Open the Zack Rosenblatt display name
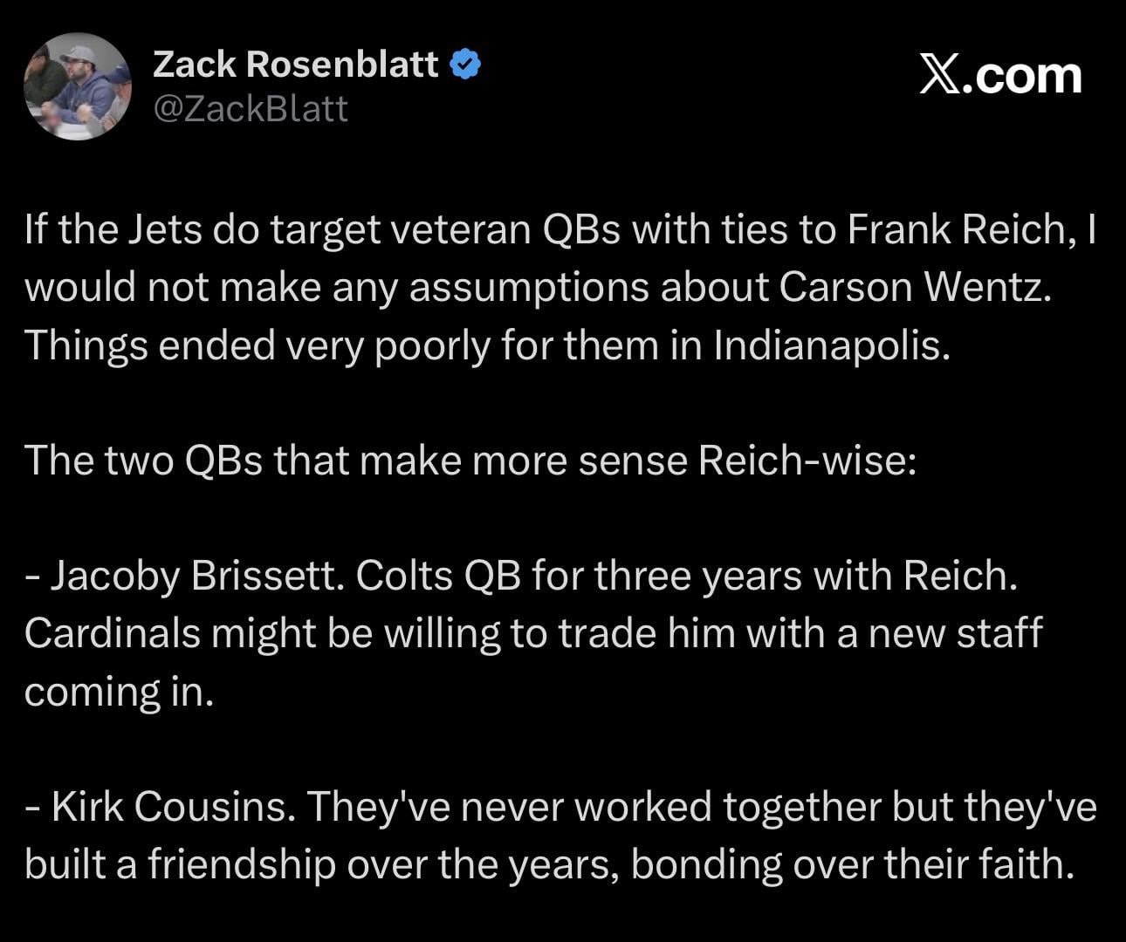 coord(295,64)
